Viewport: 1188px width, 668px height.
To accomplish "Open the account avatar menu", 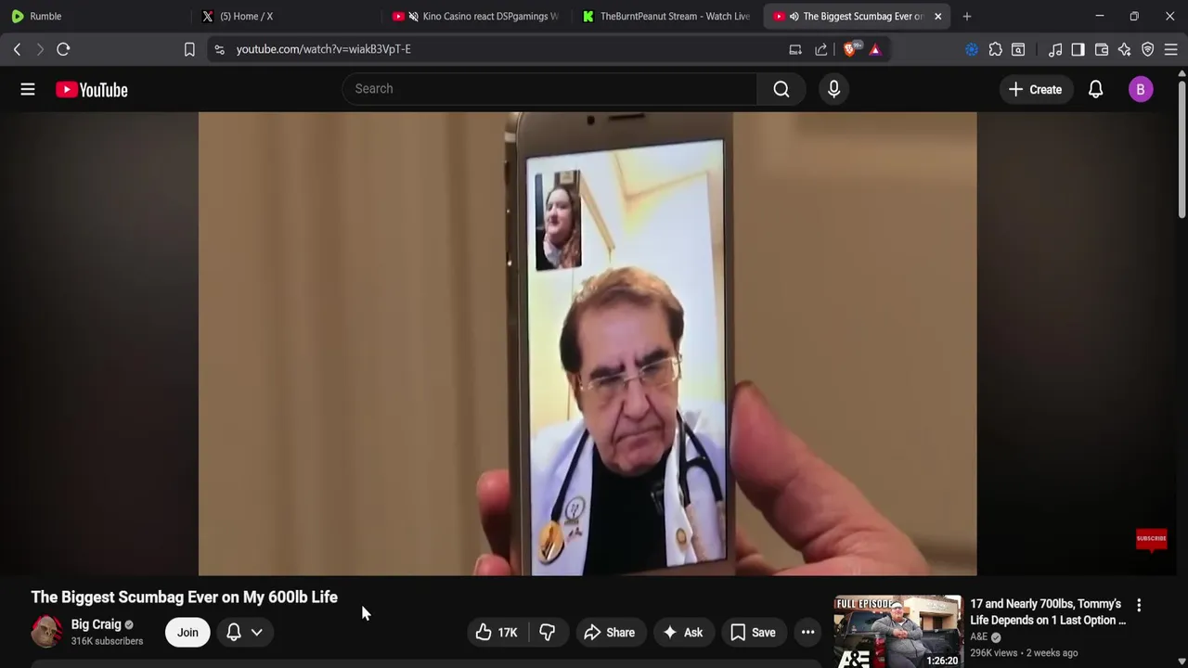I will 1141,89.
